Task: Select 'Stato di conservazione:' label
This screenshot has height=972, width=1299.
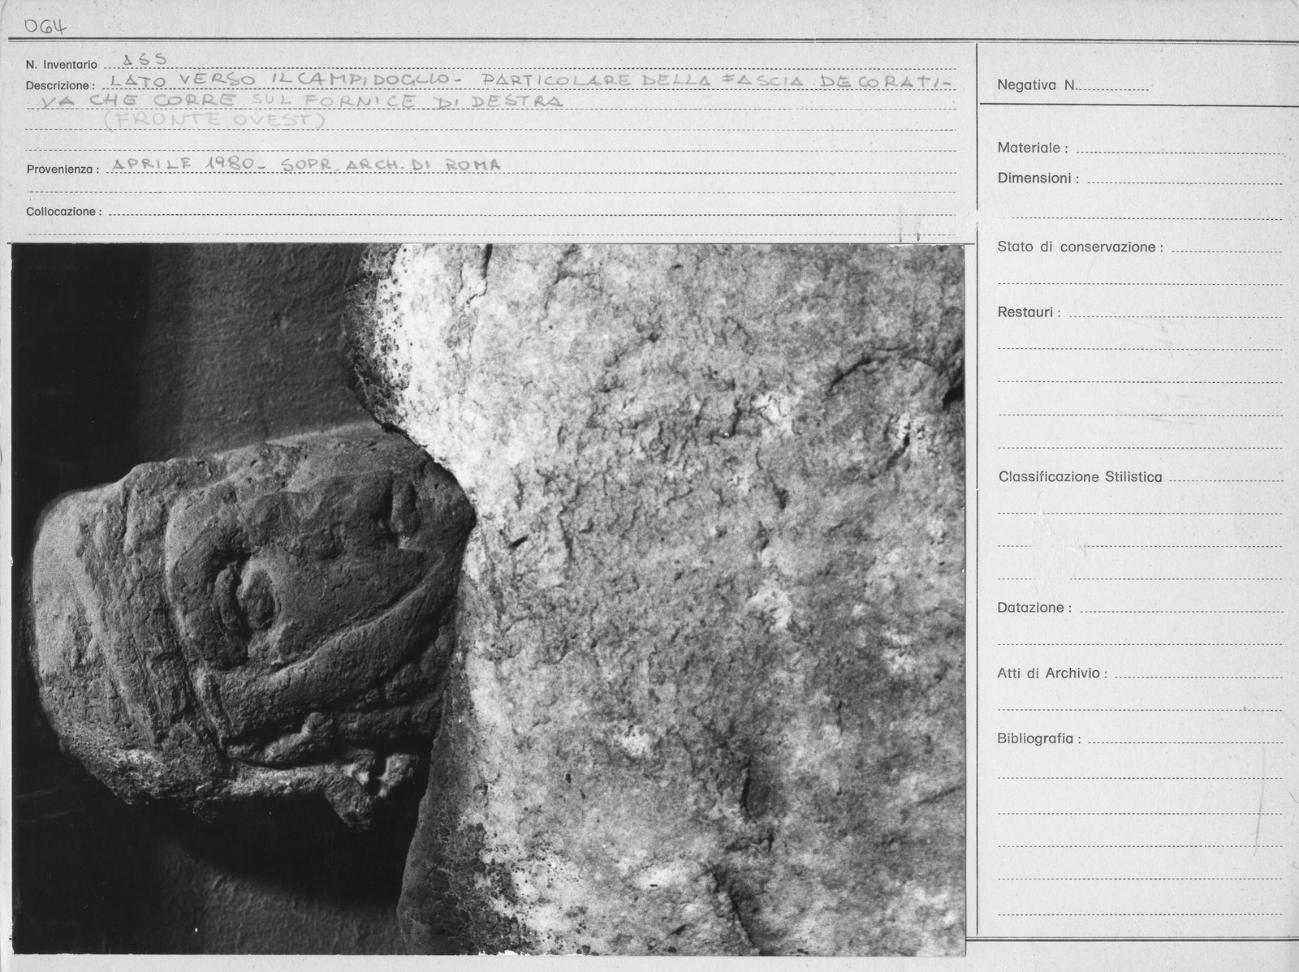Action: 1081,247
